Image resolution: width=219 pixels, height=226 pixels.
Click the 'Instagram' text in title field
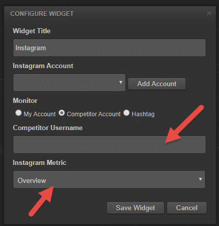[31, 48]
